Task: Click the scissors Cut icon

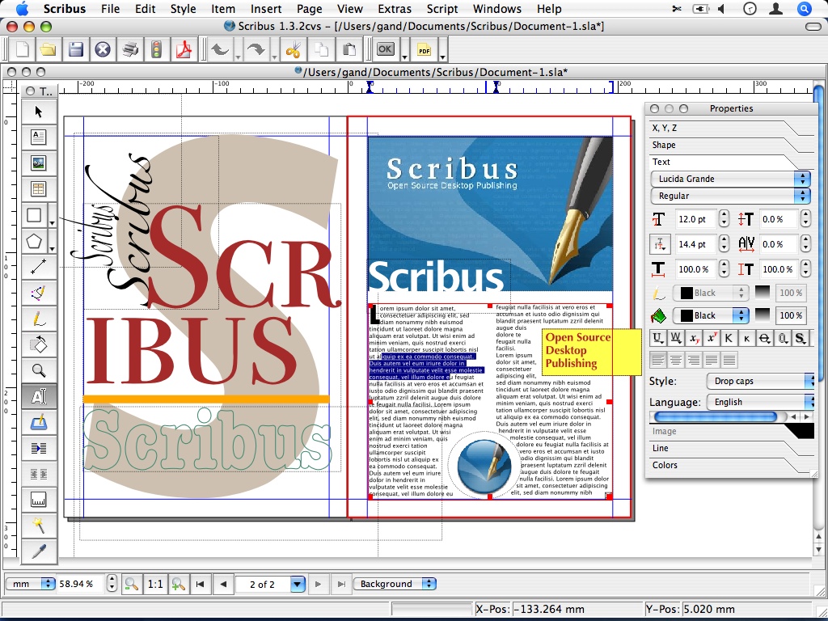Action: coord(293,50)
